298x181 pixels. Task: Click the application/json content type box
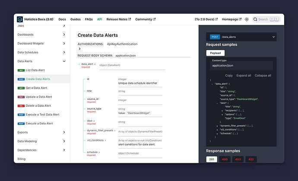point(241,65)
